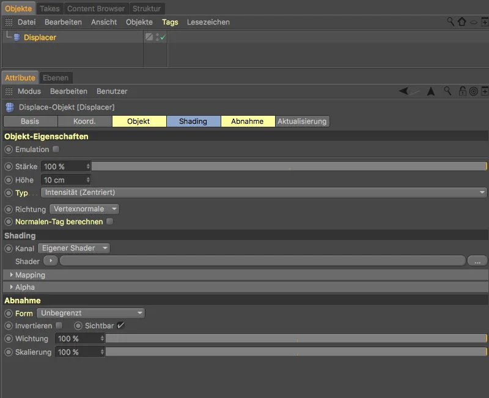The width and height of the screenshot is (489, 398).
Task: Select the Objekt property tab
Action: pos(139,121)
